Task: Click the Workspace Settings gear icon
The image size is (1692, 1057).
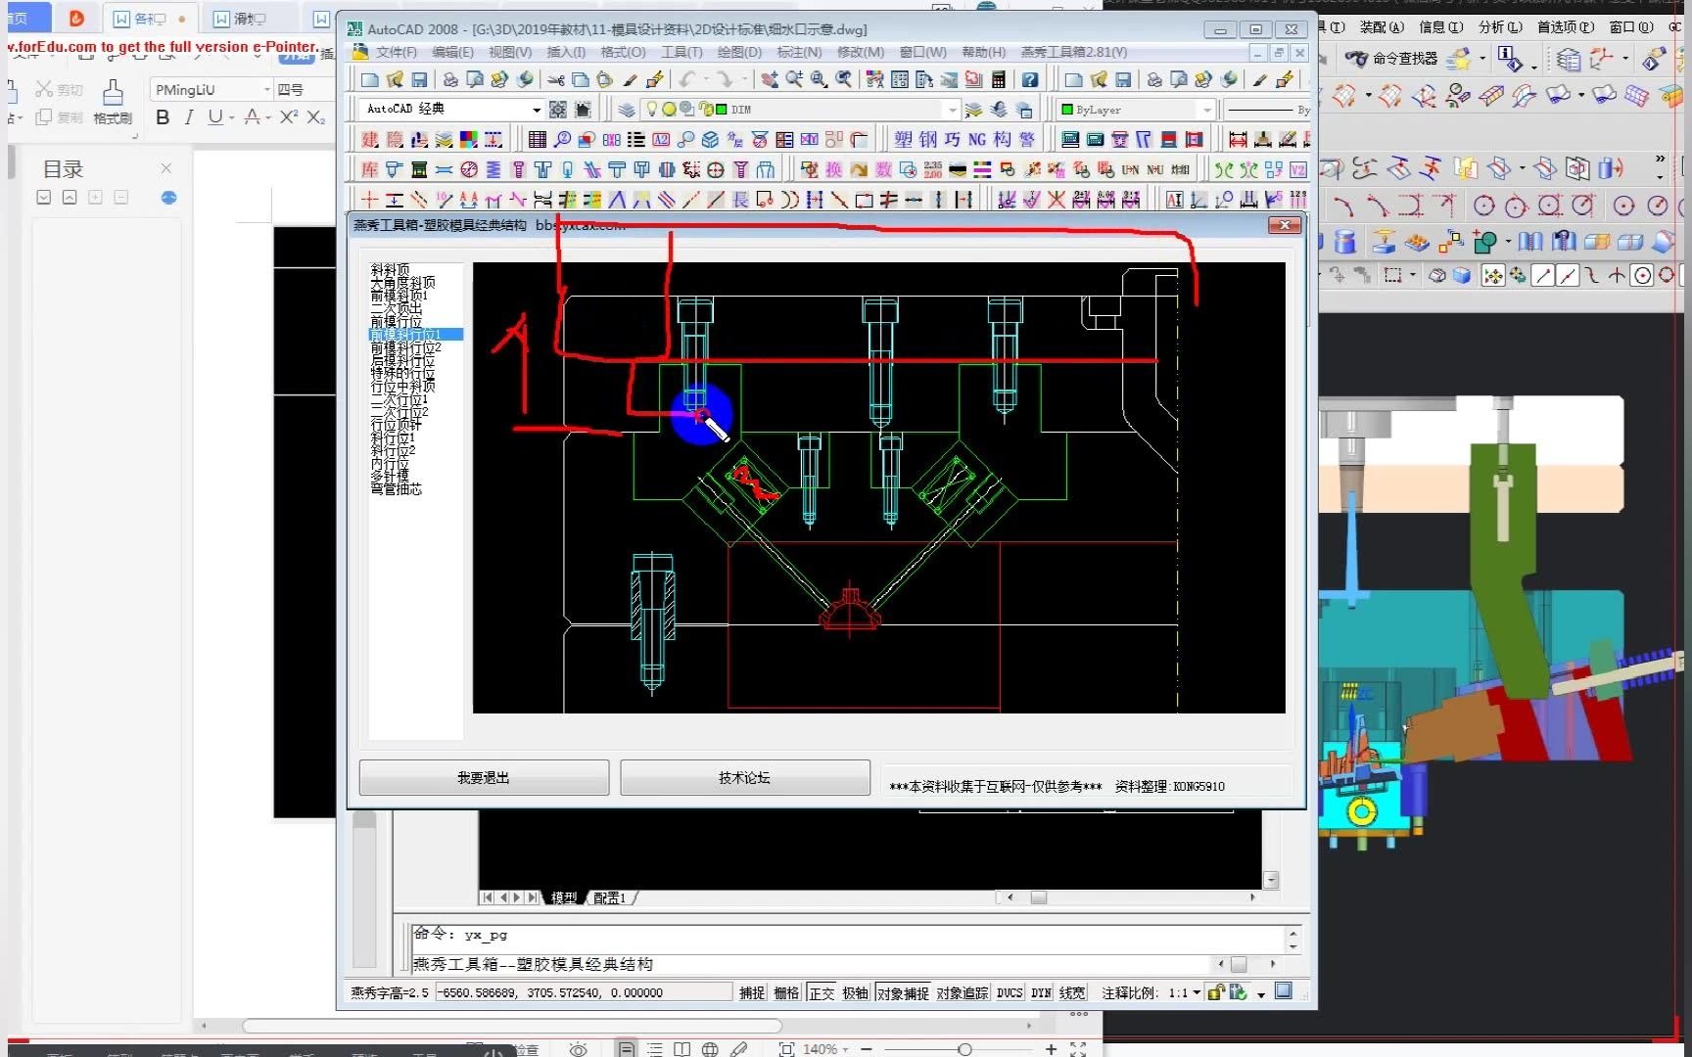Action: pos(557,109)
